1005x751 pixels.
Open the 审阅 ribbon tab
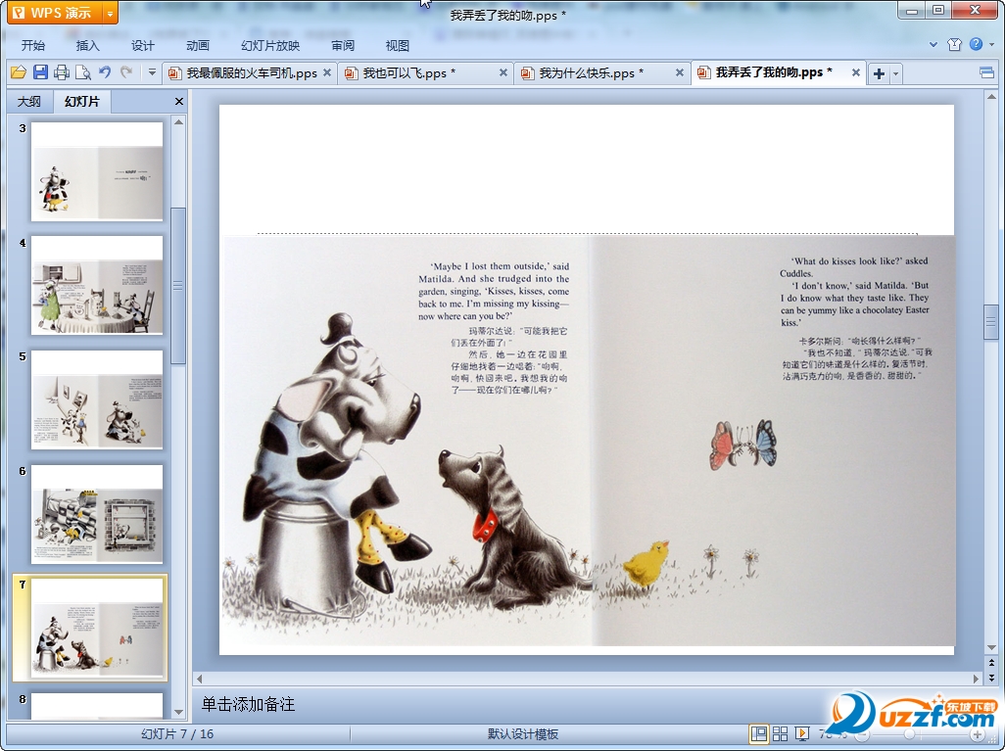(x=343, y=45)
